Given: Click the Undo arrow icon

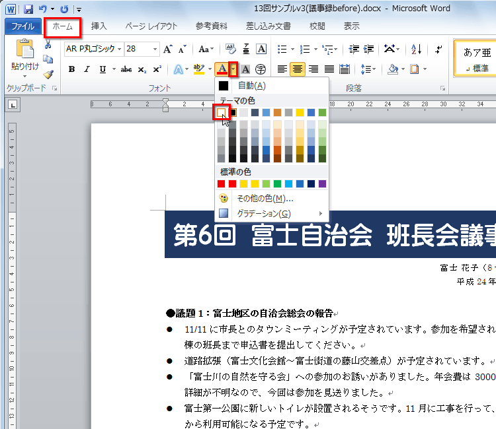Looking at the screenshot, I should (x=43, y=9).
